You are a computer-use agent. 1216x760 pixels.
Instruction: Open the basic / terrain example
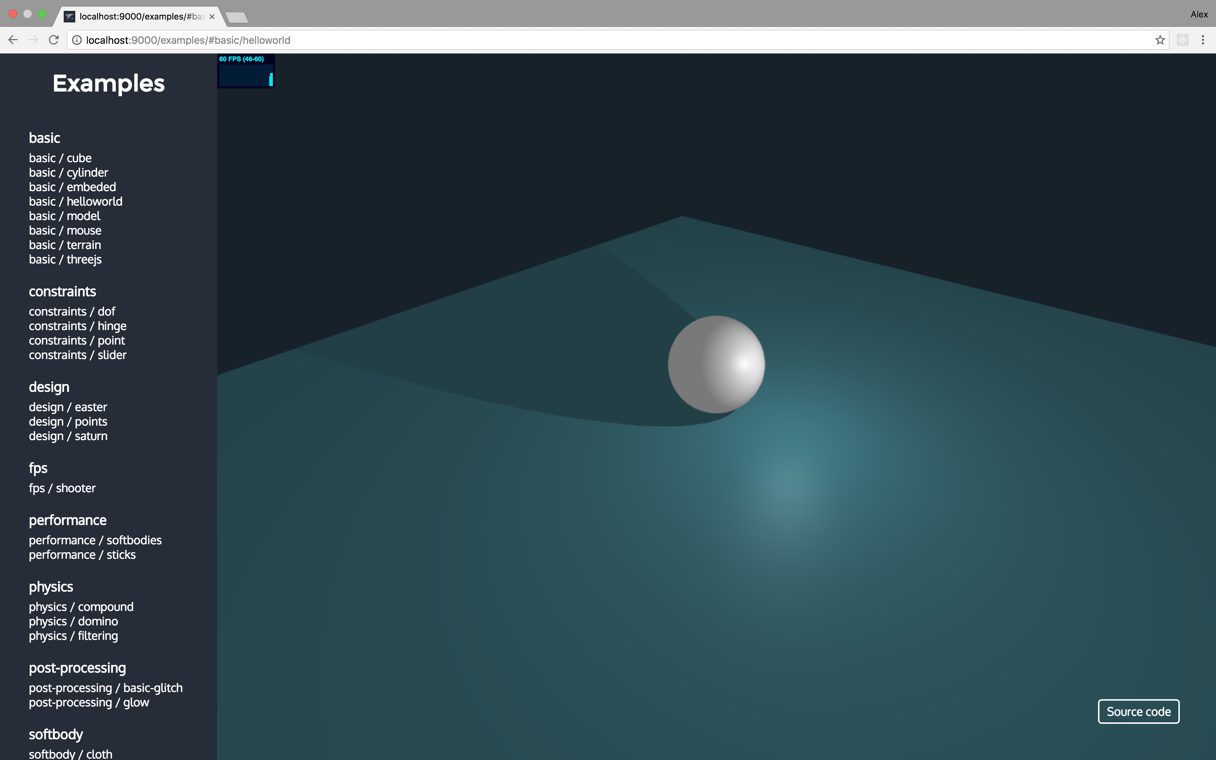tap(65, 245)
